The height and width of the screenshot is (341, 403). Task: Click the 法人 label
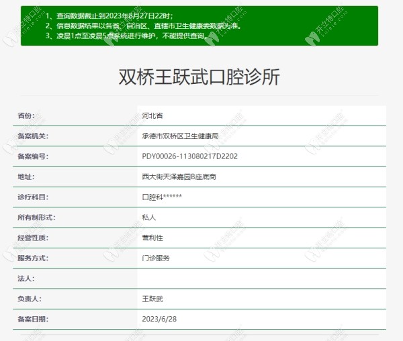coord(26,279)
